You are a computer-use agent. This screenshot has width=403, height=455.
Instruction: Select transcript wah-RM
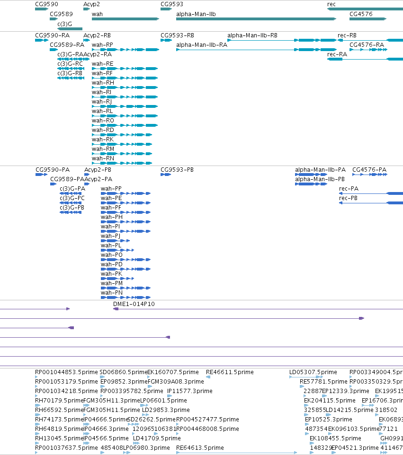pos(103,149)
